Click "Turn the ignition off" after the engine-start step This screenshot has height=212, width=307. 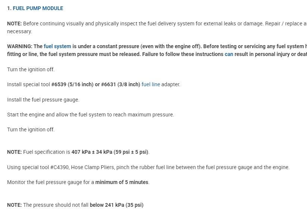coord(31,130)
